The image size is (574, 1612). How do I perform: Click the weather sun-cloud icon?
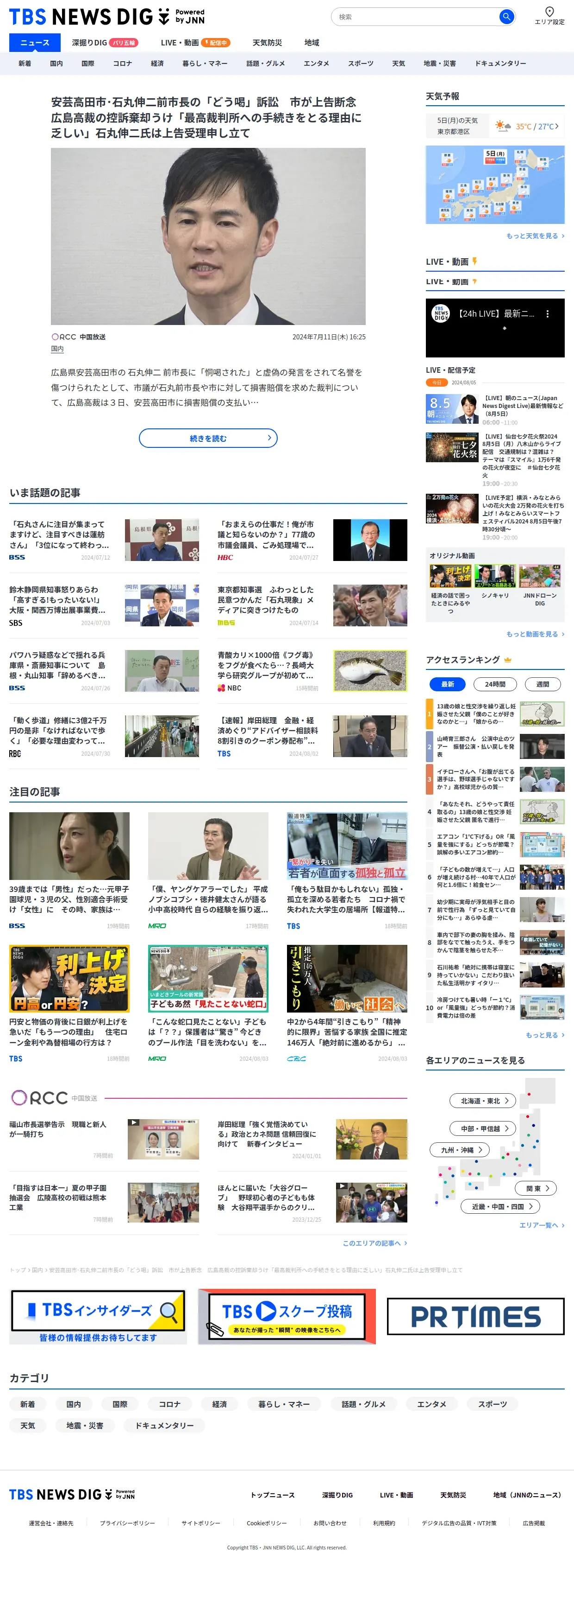pyautogui.click(x=502, y=126)
